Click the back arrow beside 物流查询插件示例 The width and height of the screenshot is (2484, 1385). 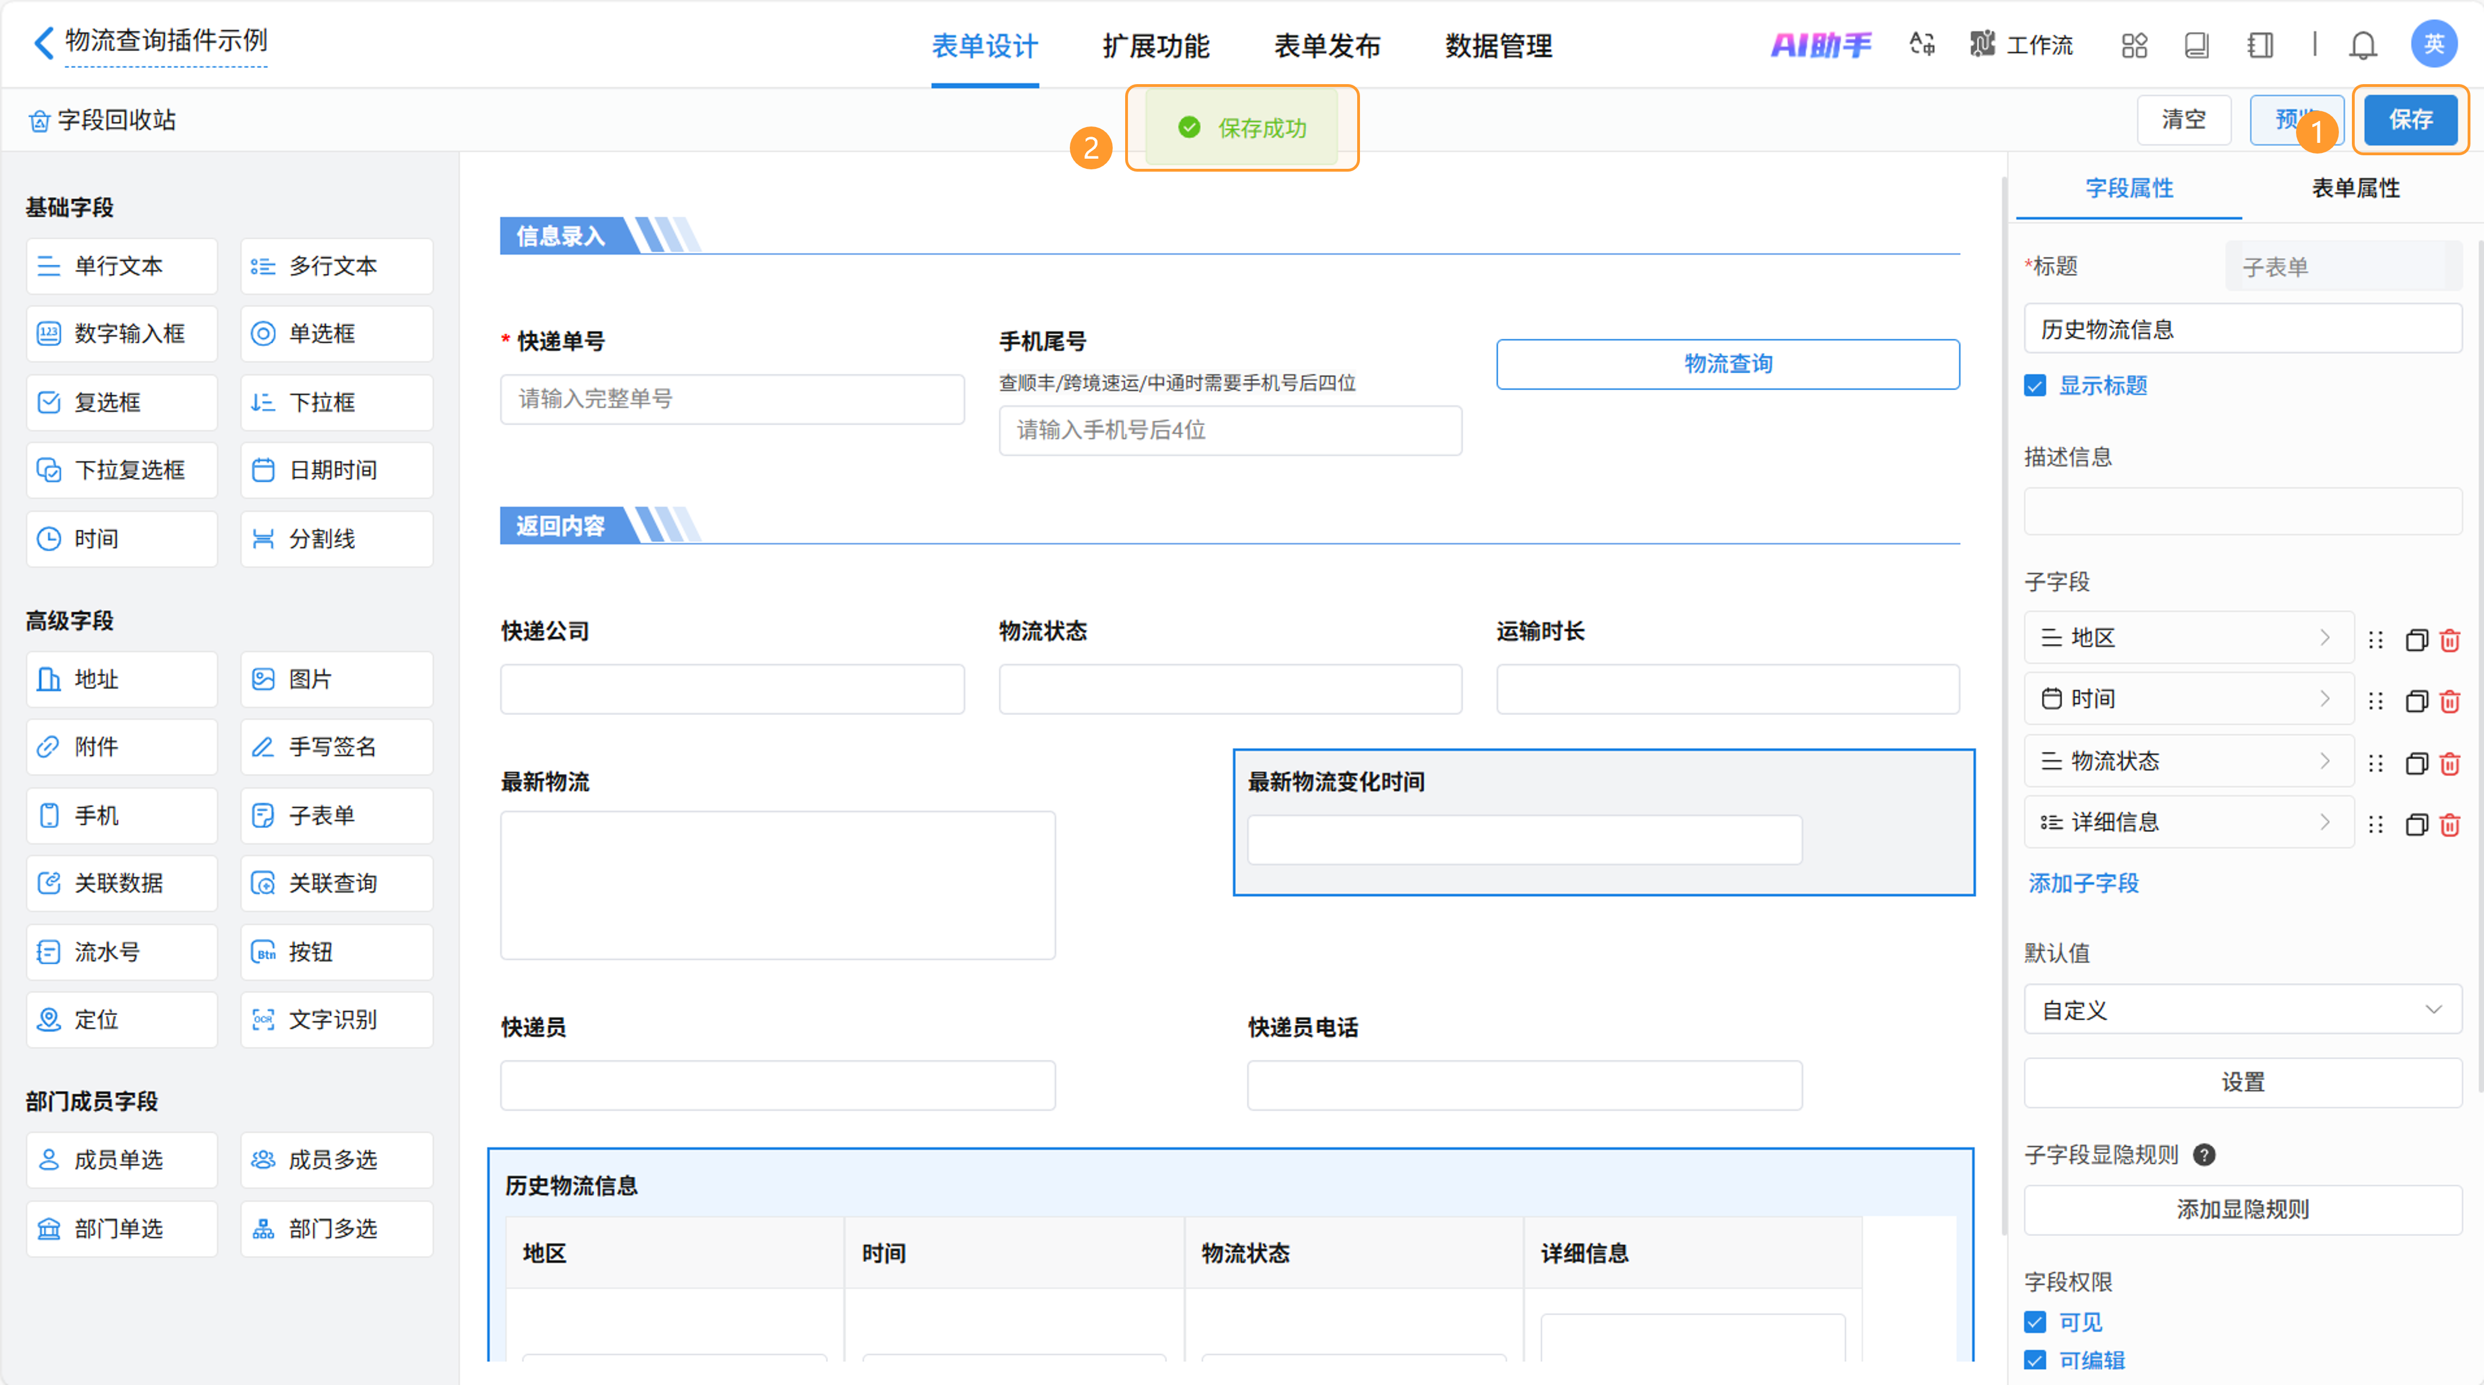tap(43, 42)
